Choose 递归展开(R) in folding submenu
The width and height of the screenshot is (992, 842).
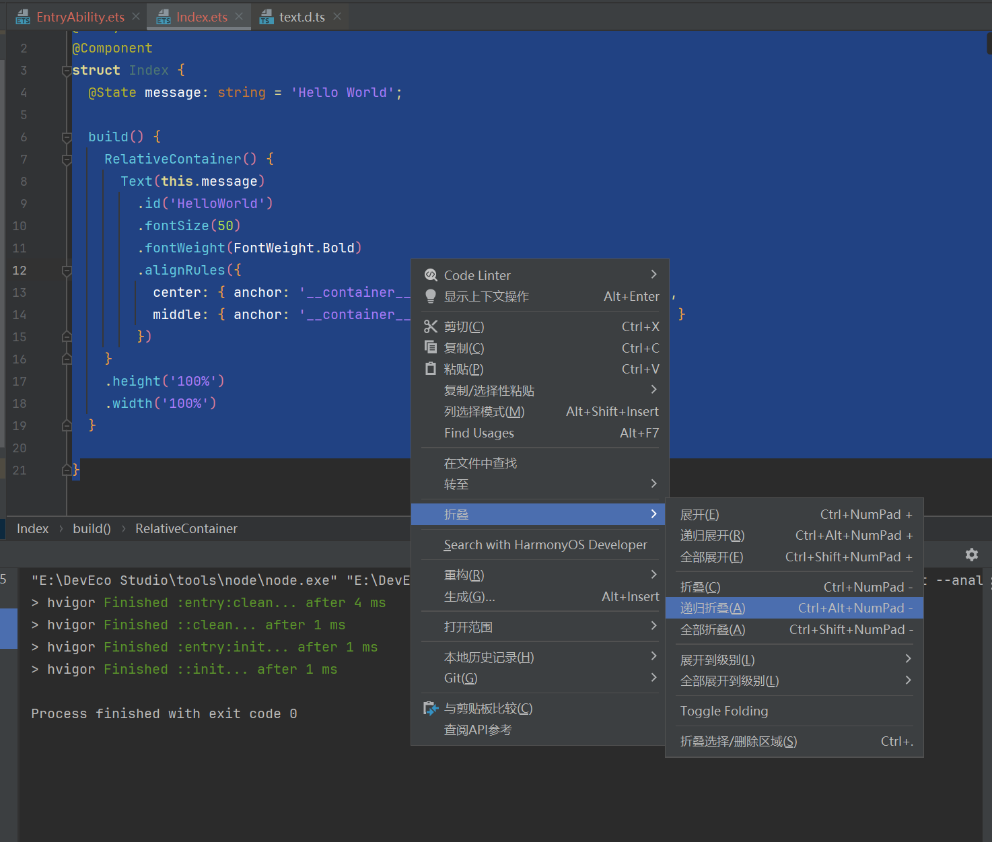794,535
